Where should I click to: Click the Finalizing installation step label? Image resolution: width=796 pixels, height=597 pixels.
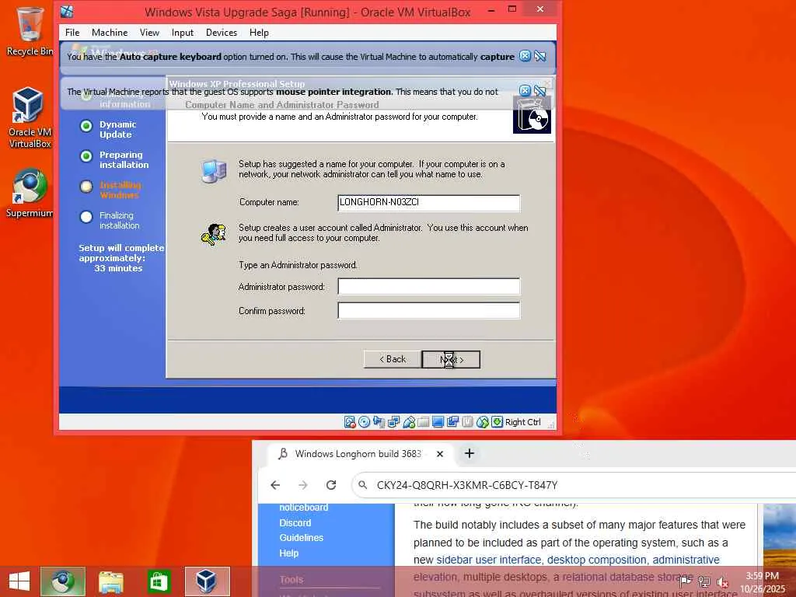[119, 220]
